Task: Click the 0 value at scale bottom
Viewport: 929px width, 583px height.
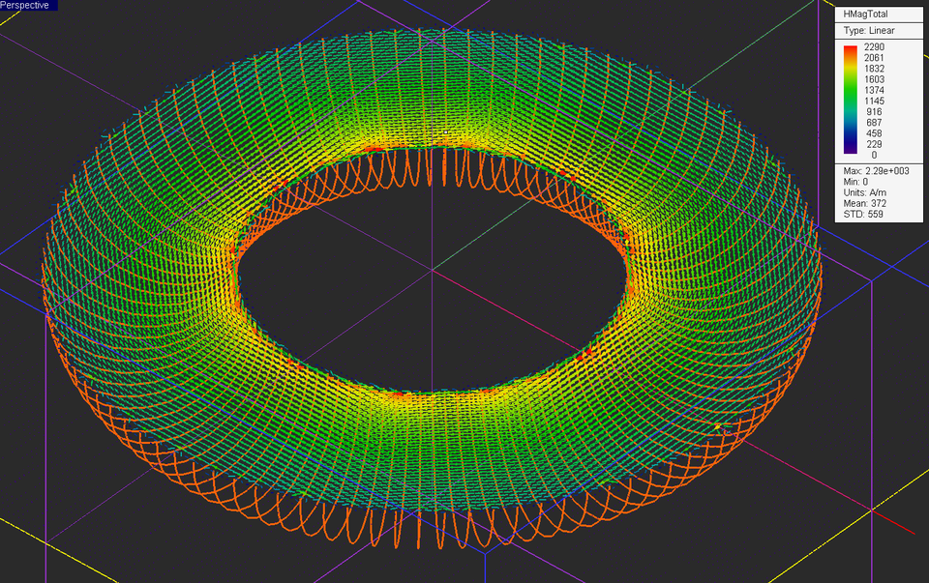Action: tap(873, 155)
